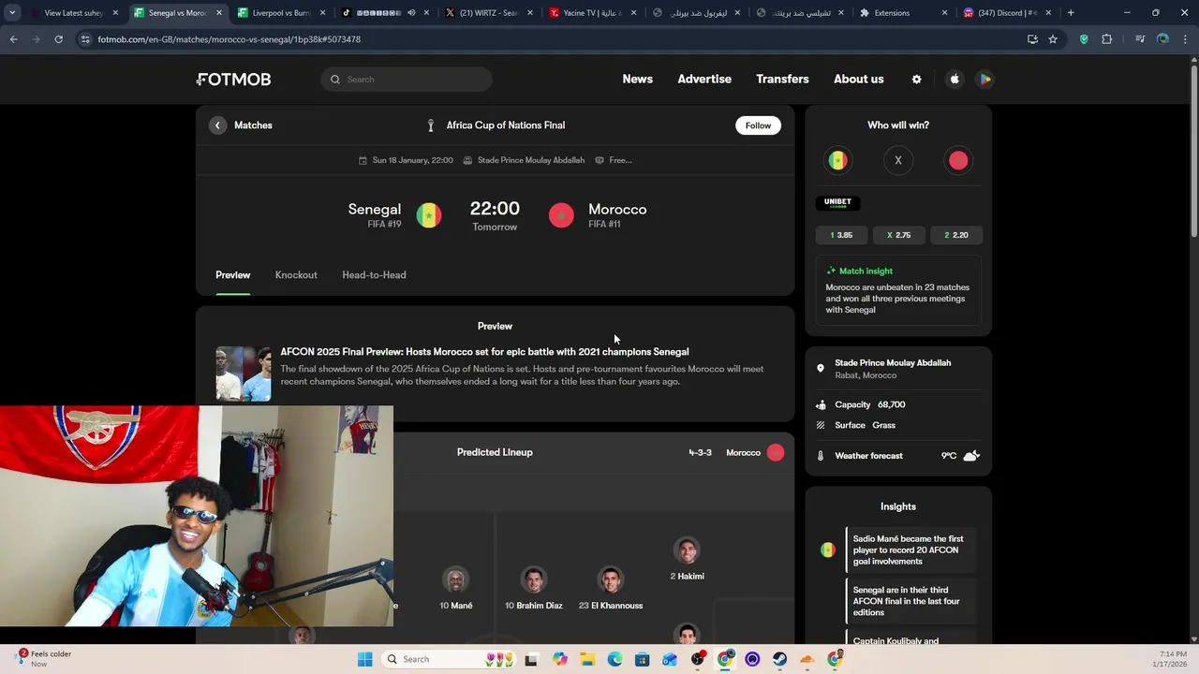Click the match date Sun 18 January
The image size is (1199, 674).
pyautogui.click(x=406, y=160)
